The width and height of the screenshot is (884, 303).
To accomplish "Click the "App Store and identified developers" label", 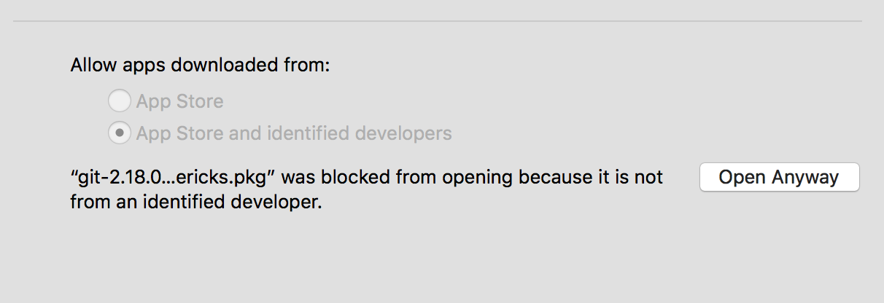I will (294, 133).
